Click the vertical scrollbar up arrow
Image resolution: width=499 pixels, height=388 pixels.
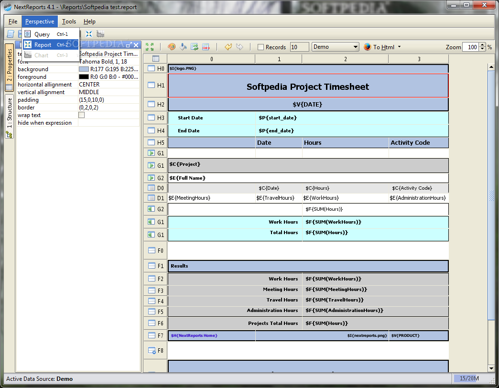pyautogui.click(x=491, y=67)
